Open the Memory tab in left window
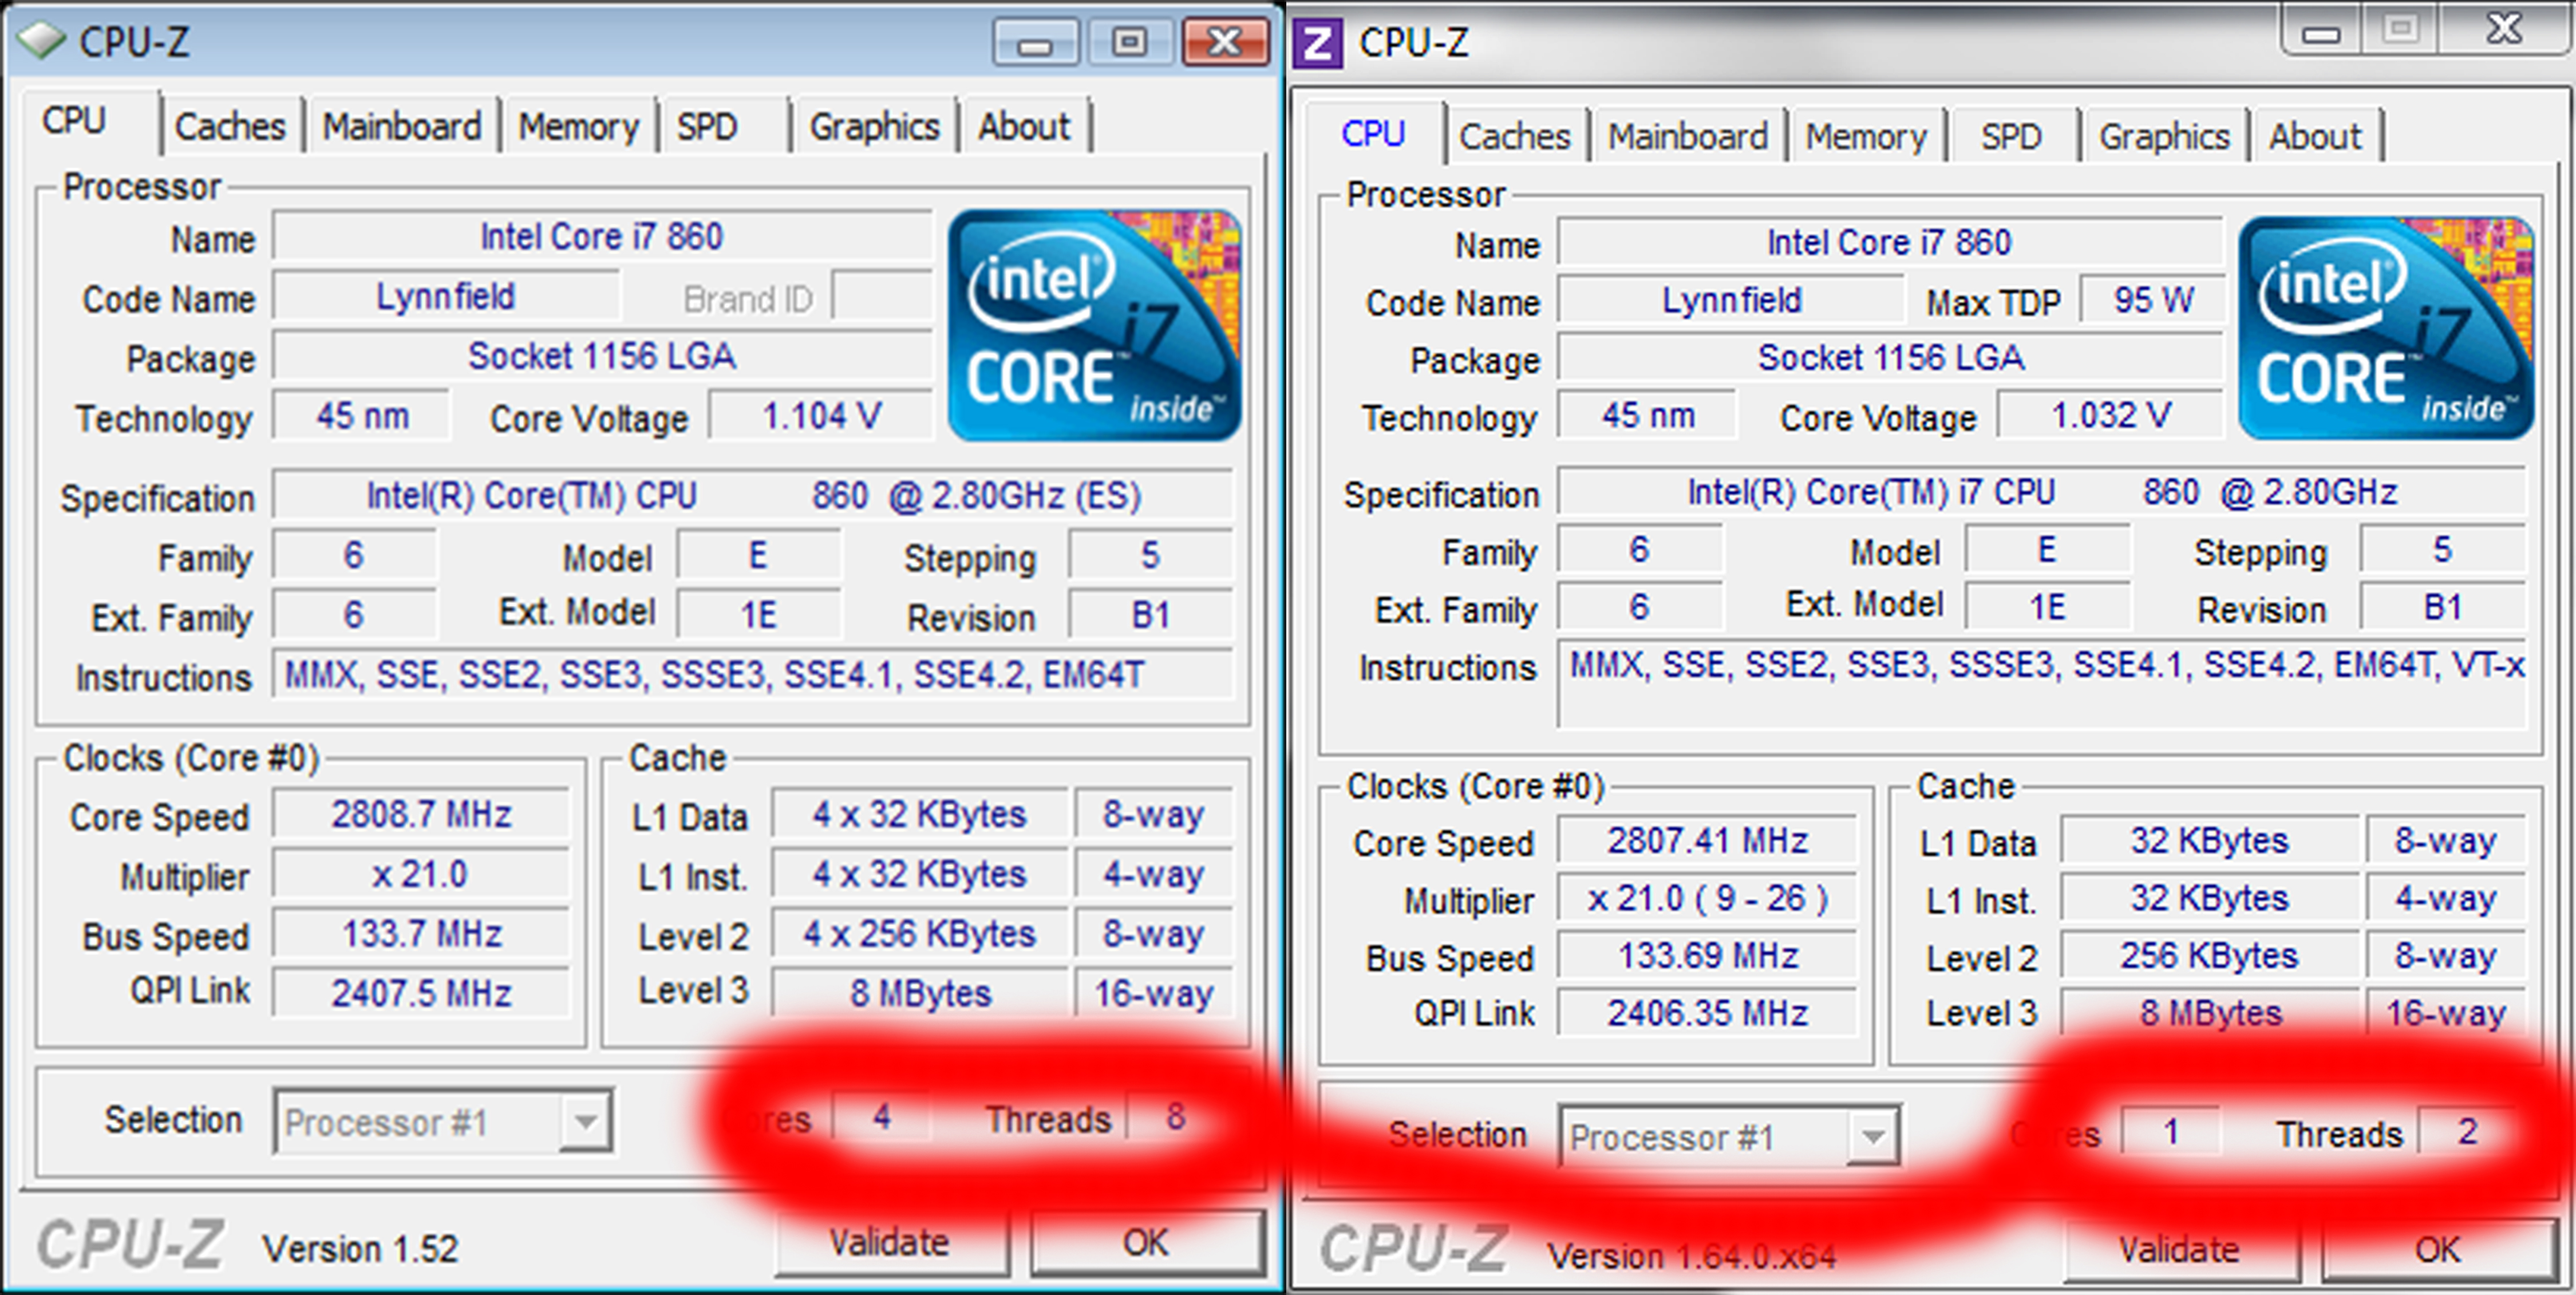The image size is (2576, 1295). pyautogui.click(x=578, y=127)
